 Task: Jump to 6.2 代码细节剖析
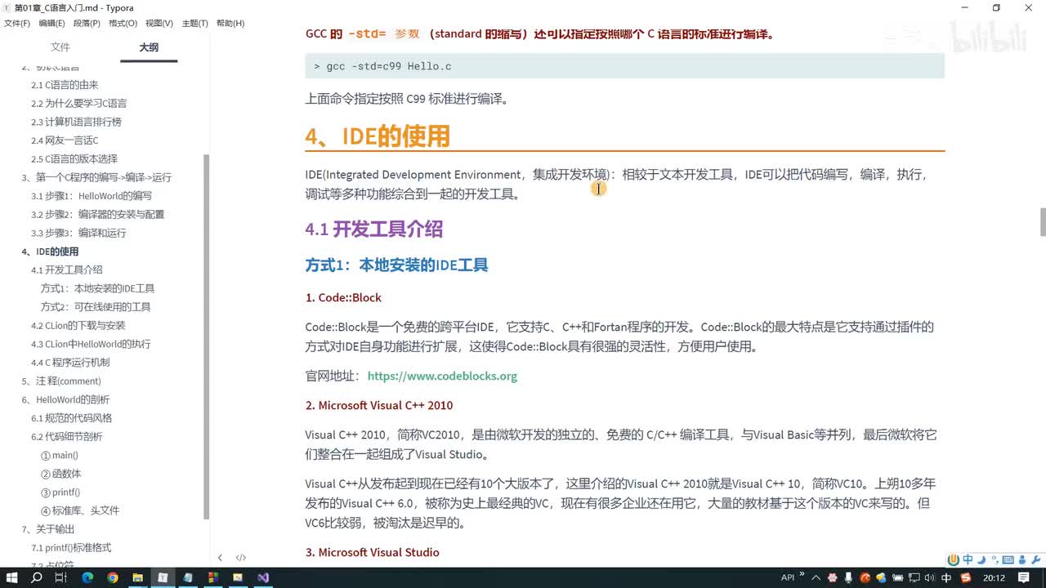click(67, 437)
